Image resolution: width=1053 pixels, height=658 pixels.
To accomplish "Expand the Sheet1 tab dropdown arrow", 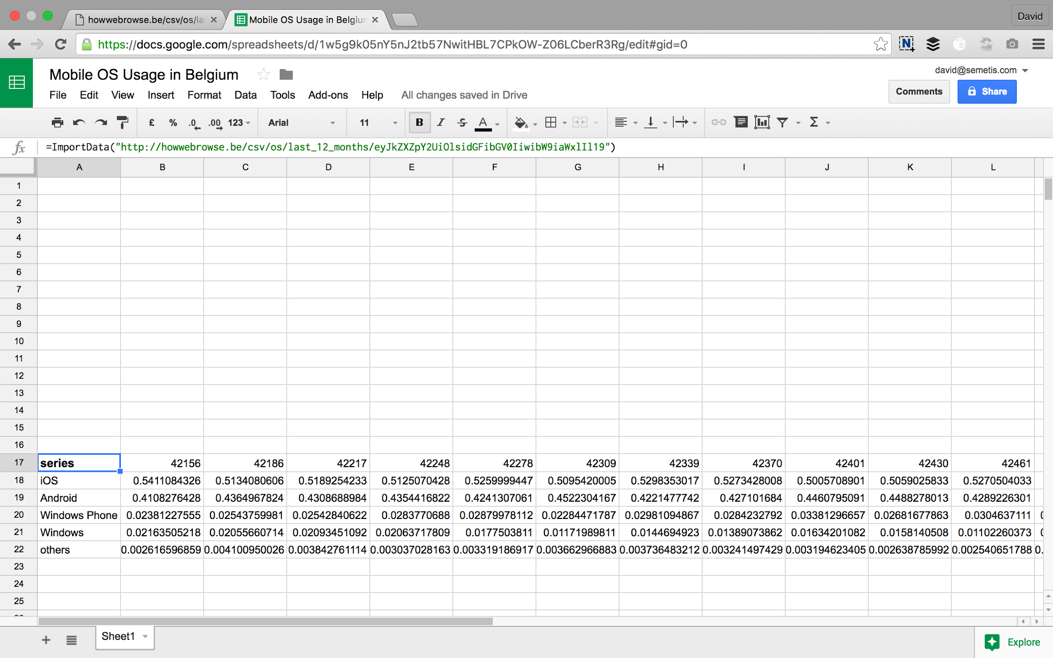I will click(x=145, y=636).
